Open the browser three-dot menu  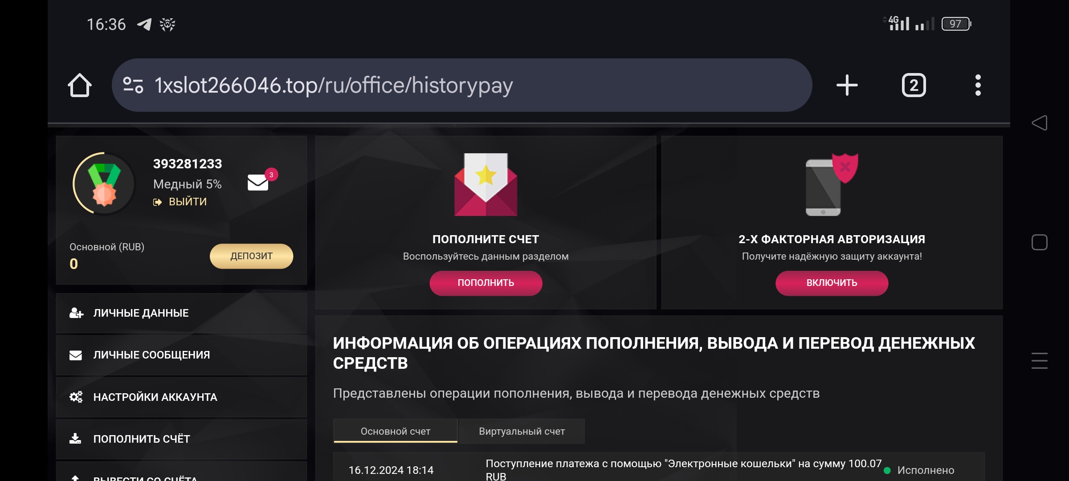(x=978, y=85)
